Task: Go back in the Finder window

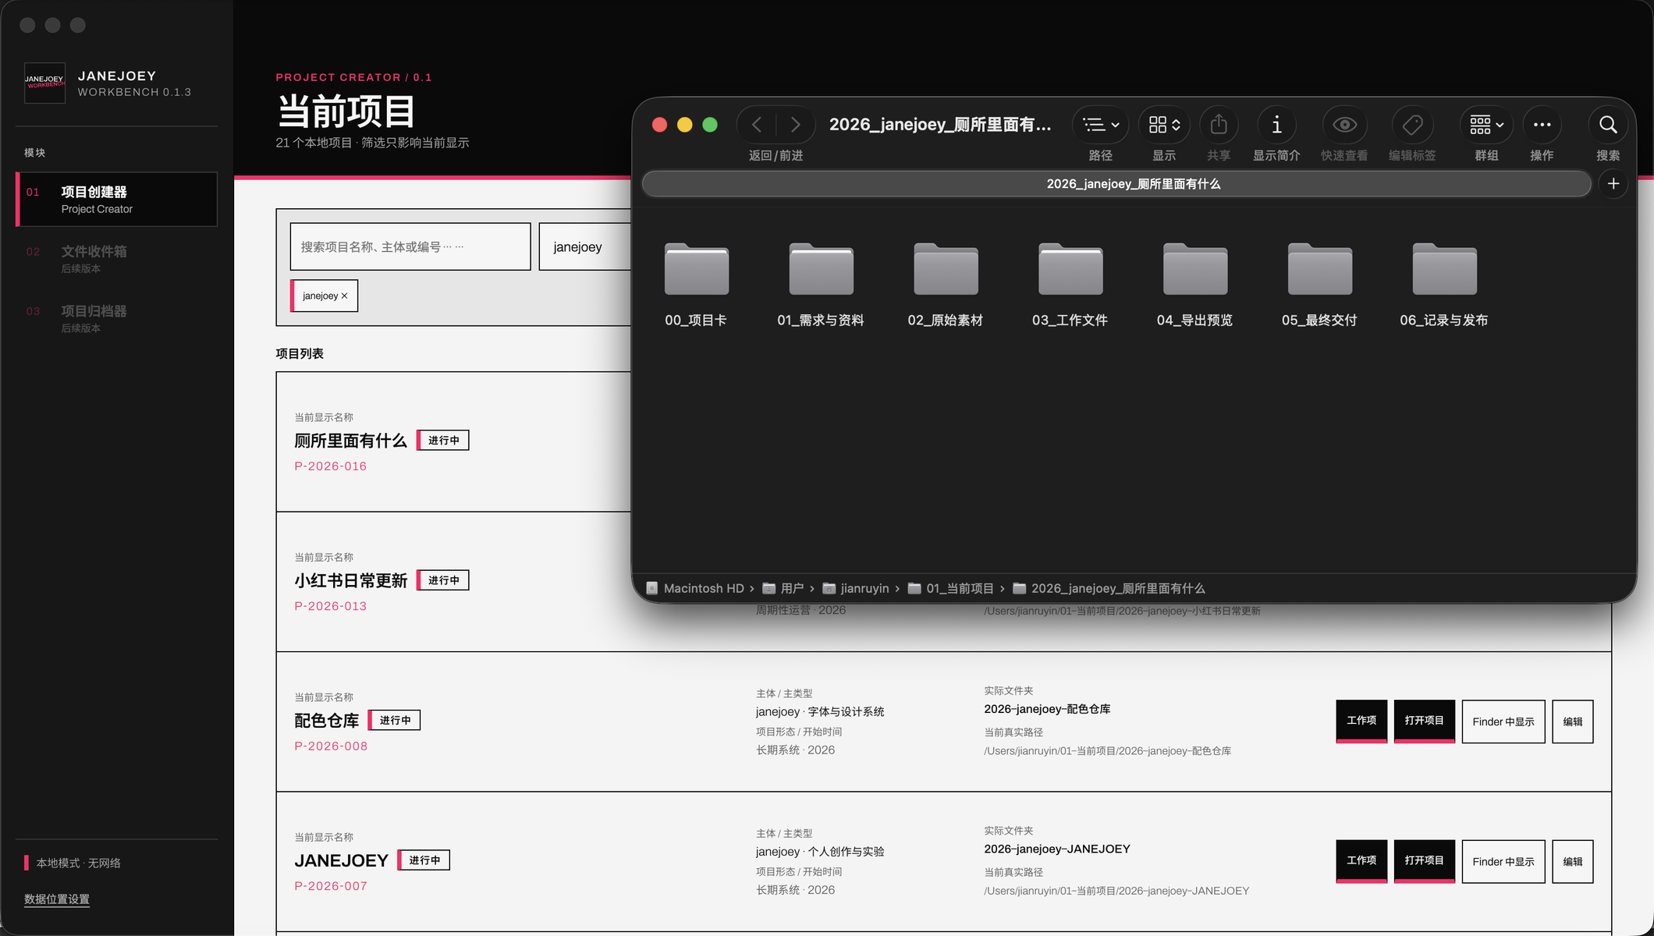Action: coord(756,125)
